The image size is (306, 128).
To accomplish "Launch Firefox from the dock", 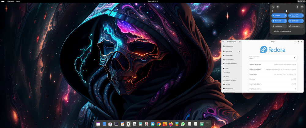I will coord(171,124).
